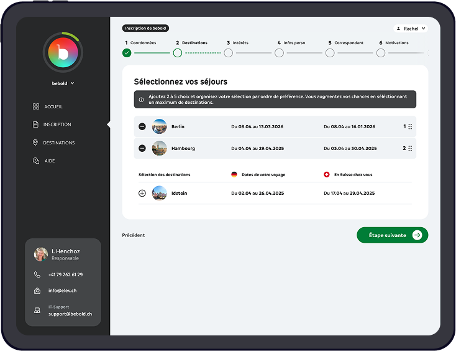Go to the Motivations step

pyautogui.click(x=381, y=53)
